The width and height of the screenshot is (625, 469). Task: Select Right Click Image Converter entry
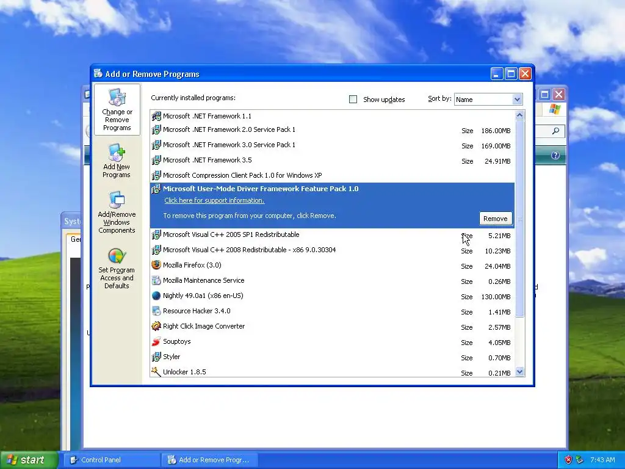click(x=333, y=327)
